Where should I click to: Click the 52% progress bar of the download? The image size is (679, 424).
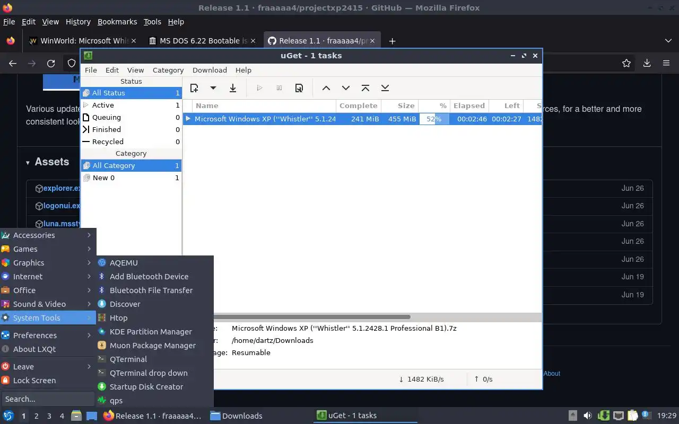434,119
